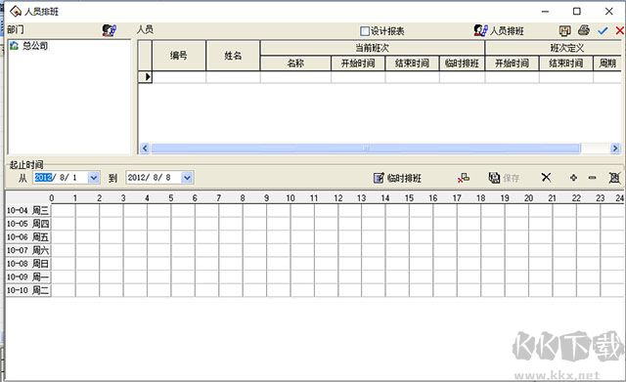Click the printer icon
The height and width of the screenshot is (382, 626).
click(x=584, y=30)
